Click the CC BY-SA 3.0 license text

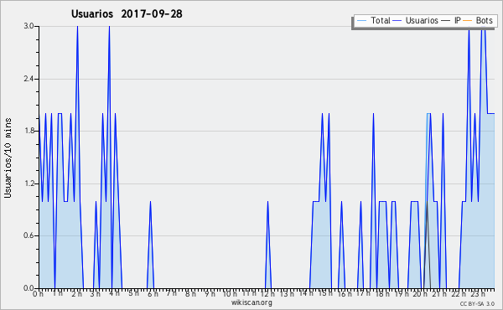(x=477, y=303)
